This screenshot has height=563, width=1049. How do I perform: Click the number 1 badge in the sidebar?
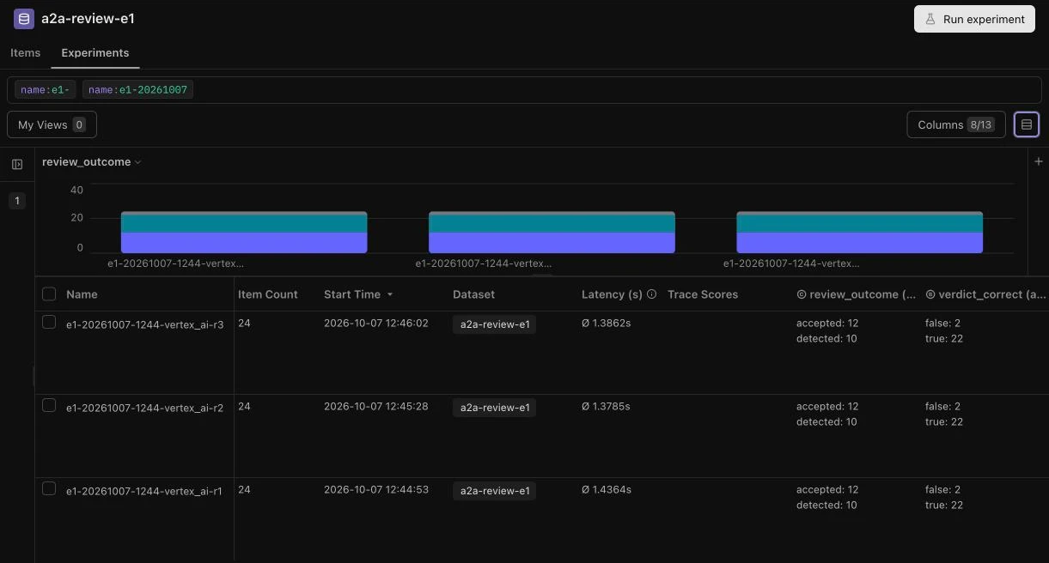tap(17, 201)
